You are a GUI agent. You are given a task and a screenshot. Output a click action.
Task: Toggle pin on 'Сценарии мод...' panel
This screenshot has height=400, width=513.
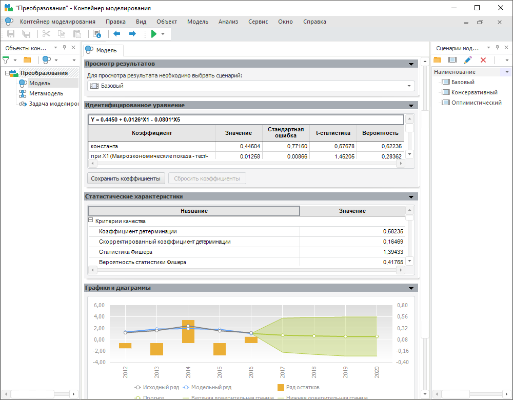[496, 48]
